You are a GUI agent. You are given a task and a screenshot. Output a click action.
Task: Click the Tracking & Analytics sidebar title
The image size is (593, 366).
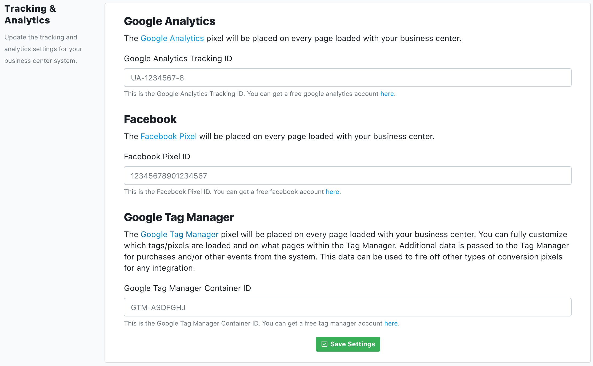[x=30, y=14]
